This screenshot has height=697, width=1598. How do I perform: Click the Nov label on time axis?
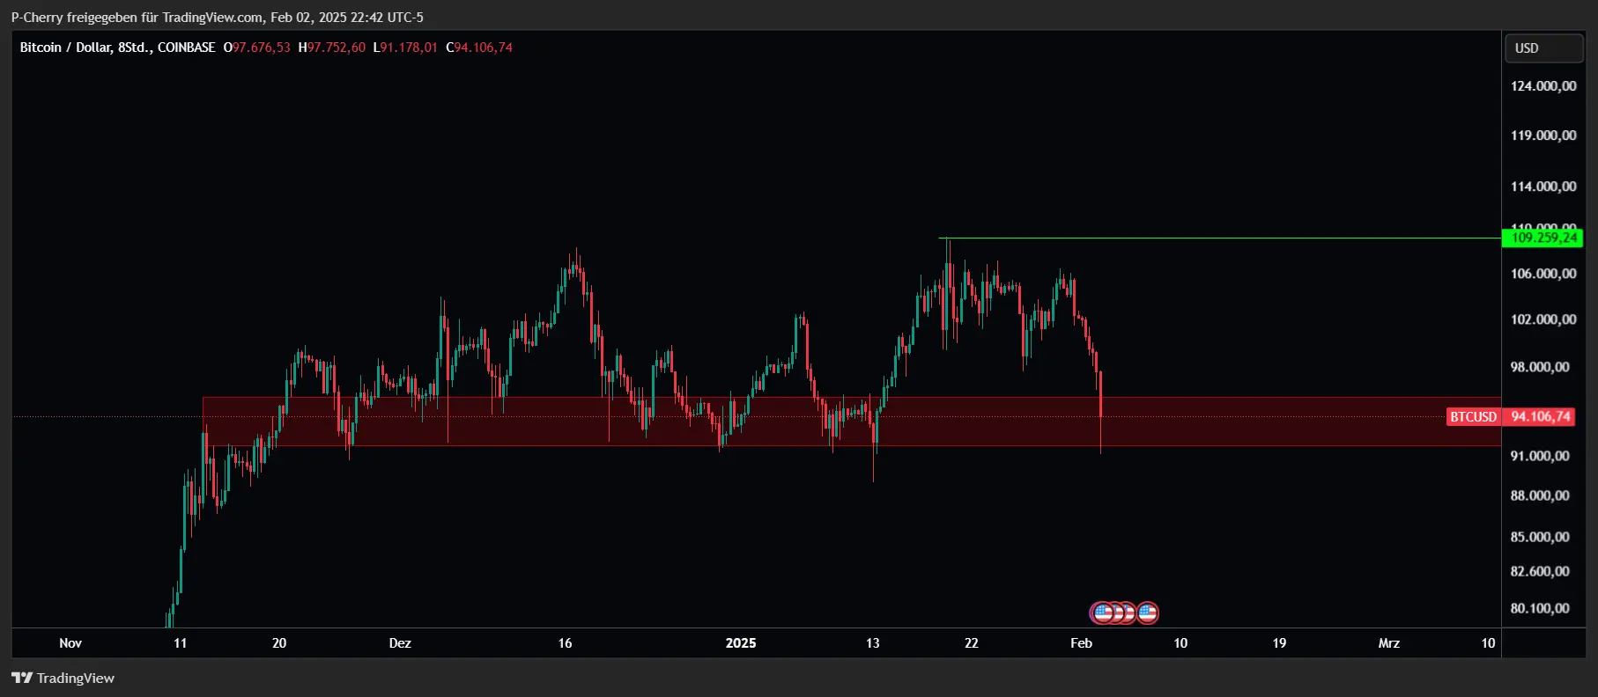point(70,643)
